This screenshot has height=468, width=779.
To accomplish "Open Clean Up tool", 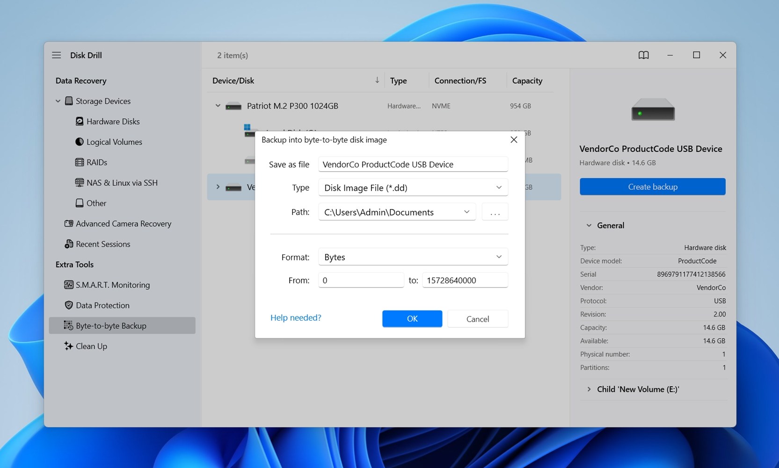I will (91, 346).
